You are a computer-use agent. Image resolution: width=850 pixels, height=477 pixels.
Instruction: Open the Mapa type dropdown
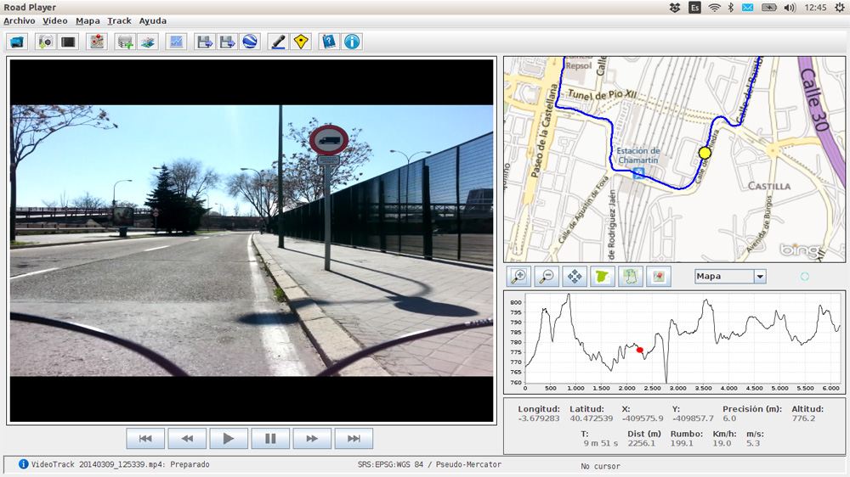[760, 277]
